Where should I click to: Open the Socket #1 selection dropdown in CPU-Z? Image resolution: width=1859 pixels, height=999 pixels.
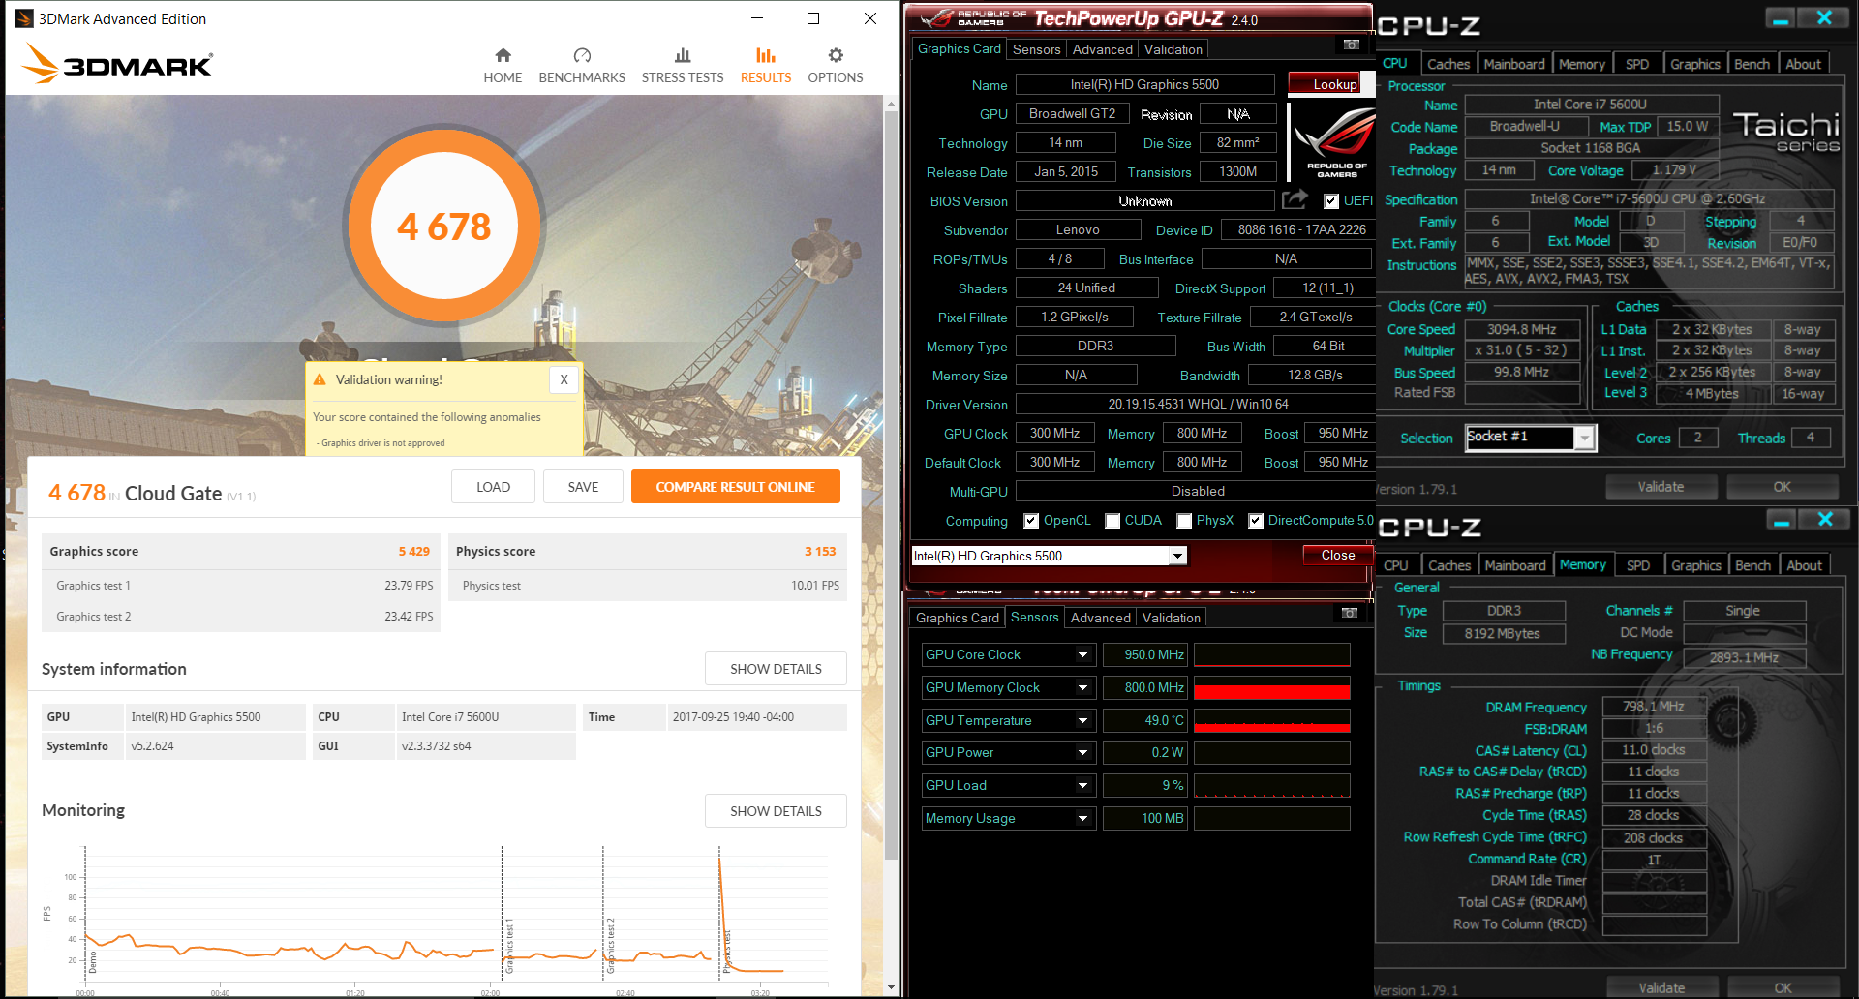tap(1584, 439)
